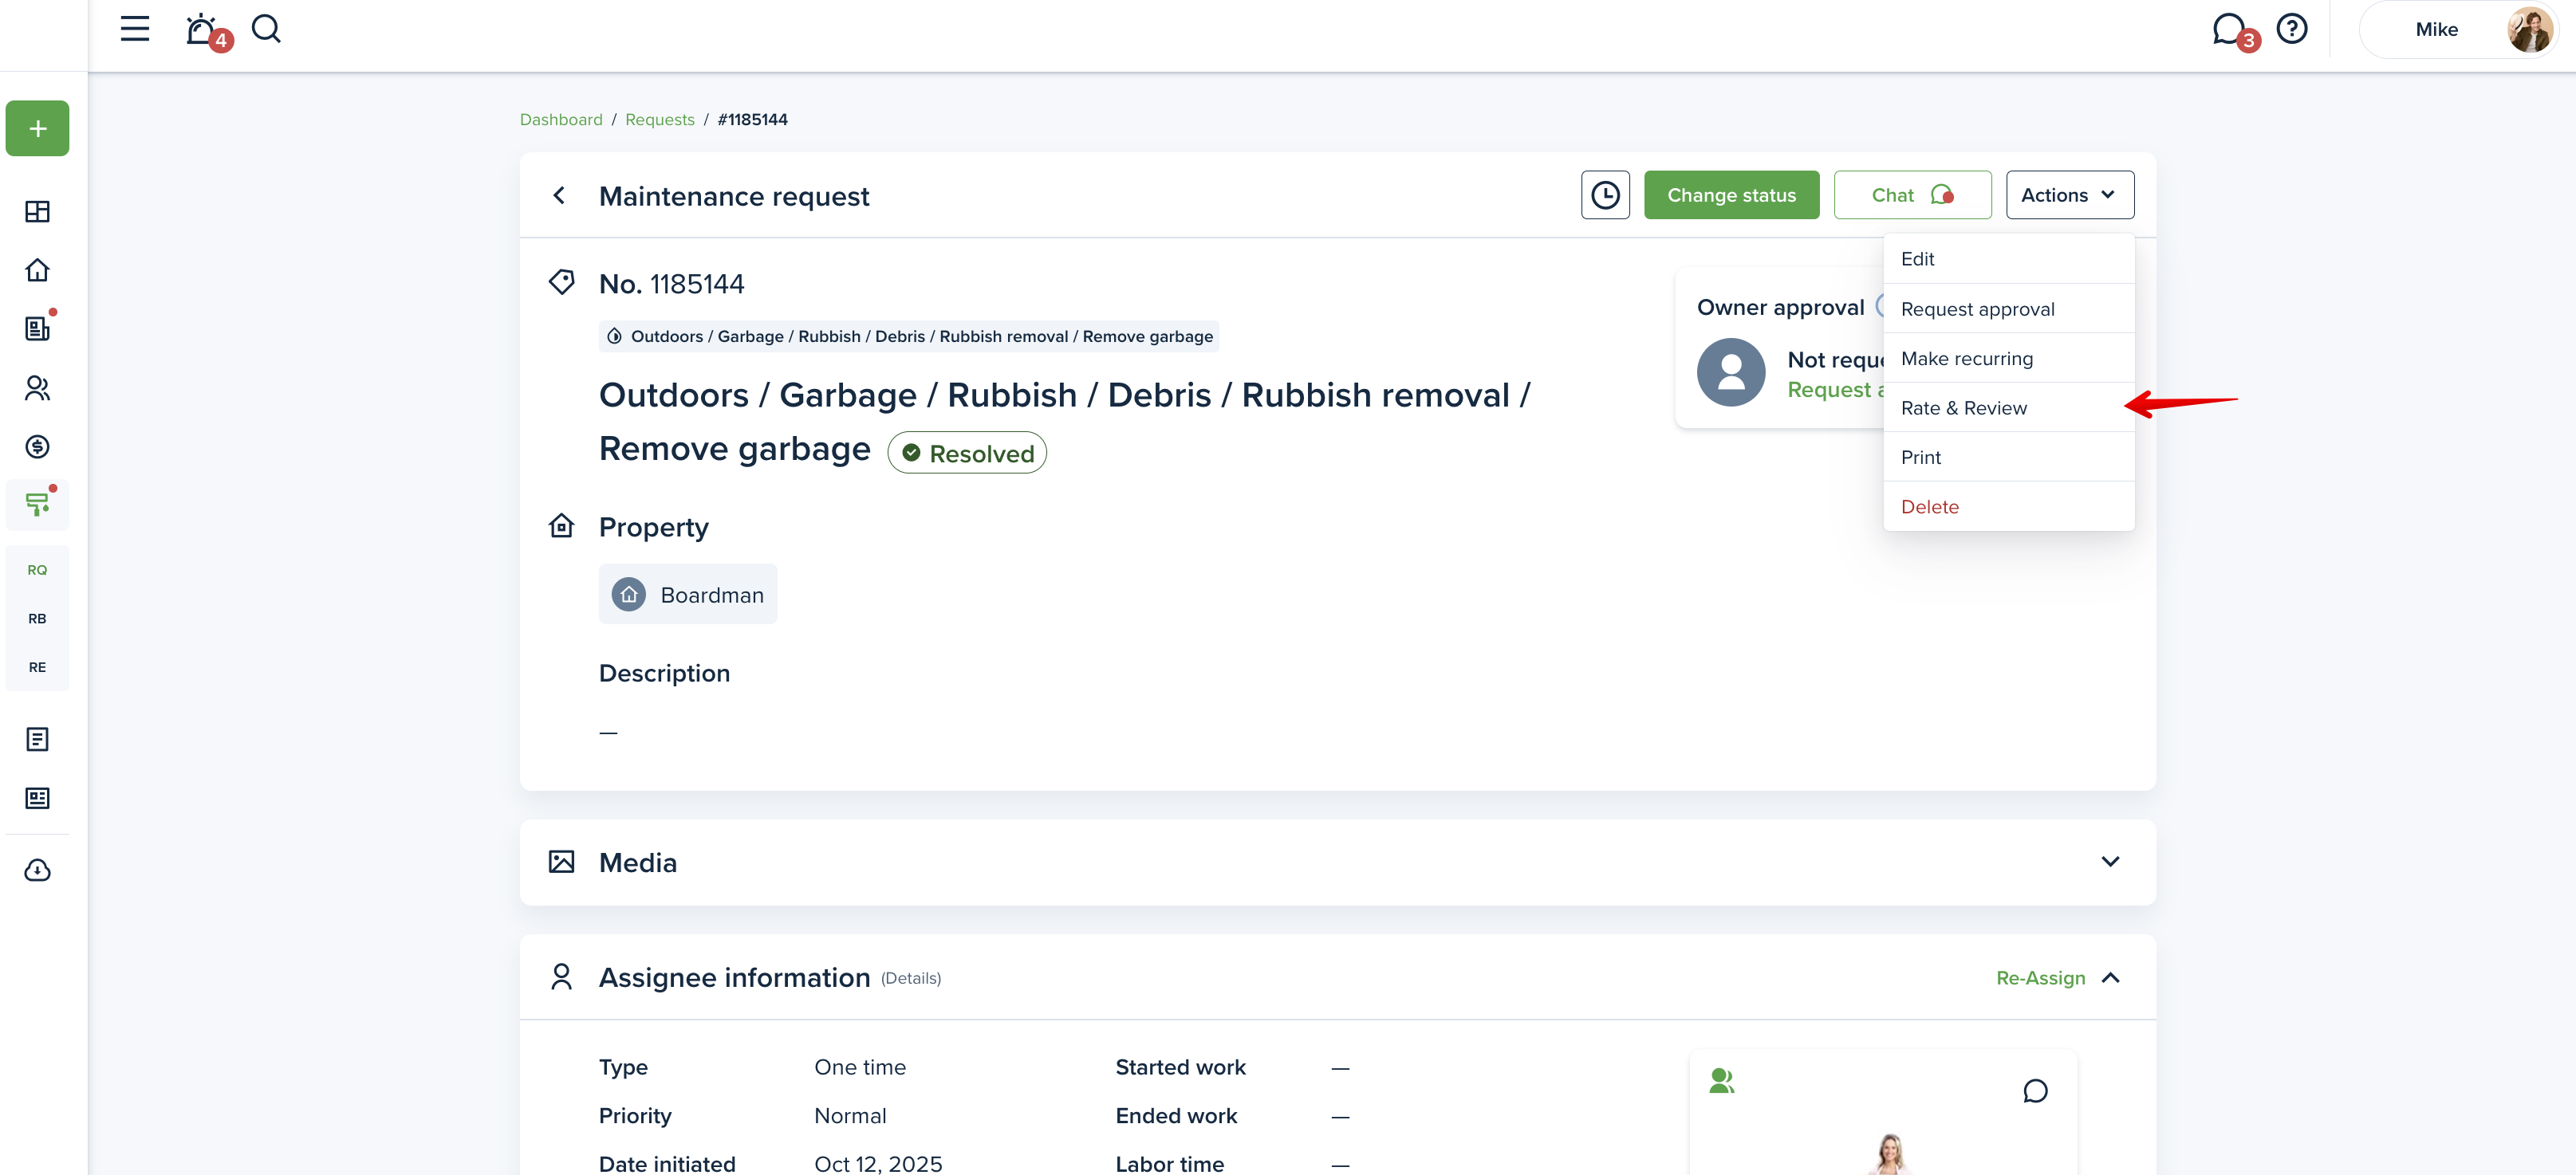This screenshot has height=1175, width=2576.
Task: Expand the Media section chevron
Action: (x=2110, y=863)
